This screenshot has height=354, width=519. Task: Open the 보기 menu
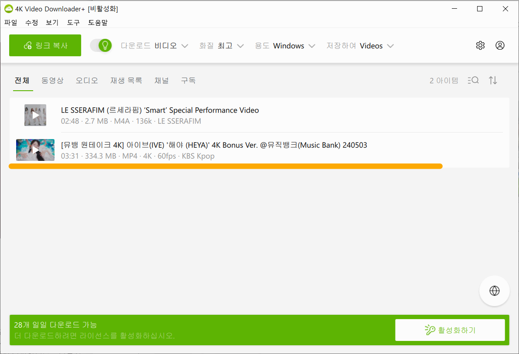pos(52,23)
